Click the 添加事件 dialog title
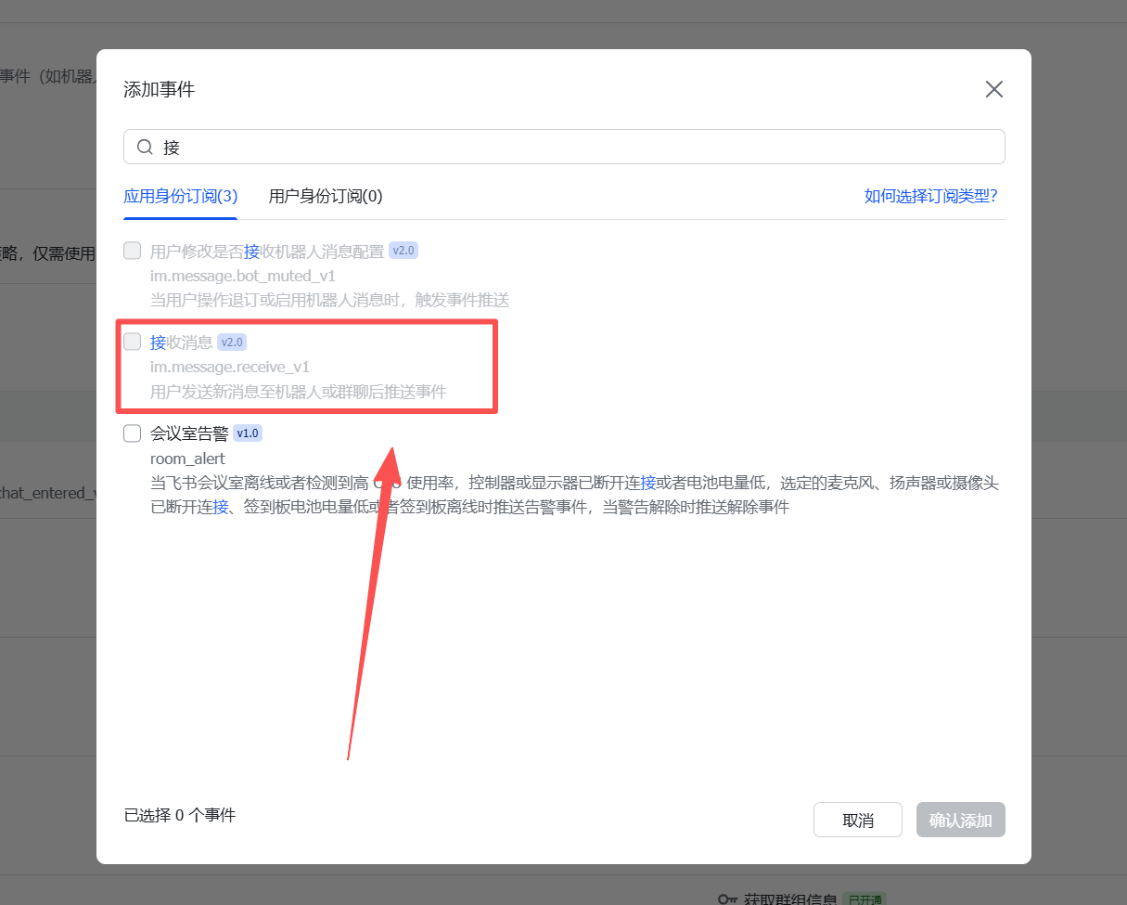The height and width of the screenshot is (905, 1127). [160, 89]
